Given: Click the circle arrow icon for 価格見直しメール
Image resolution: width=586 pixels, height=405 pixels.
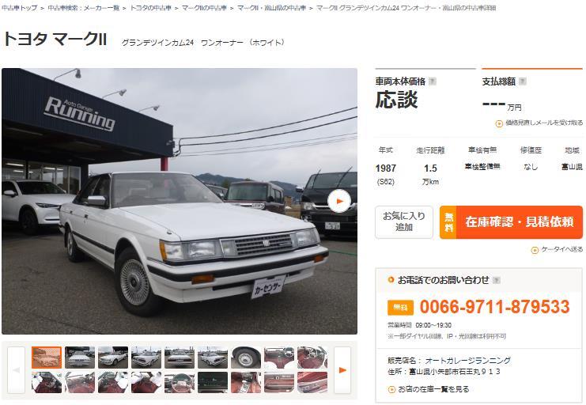Looking at the screenshot, I should (499, 123).
